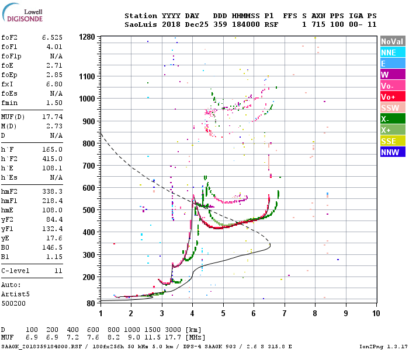Click the yE value 17.6
Image resolution: width=409 pixels, height=350 pixels.
(x=54, y=238)
